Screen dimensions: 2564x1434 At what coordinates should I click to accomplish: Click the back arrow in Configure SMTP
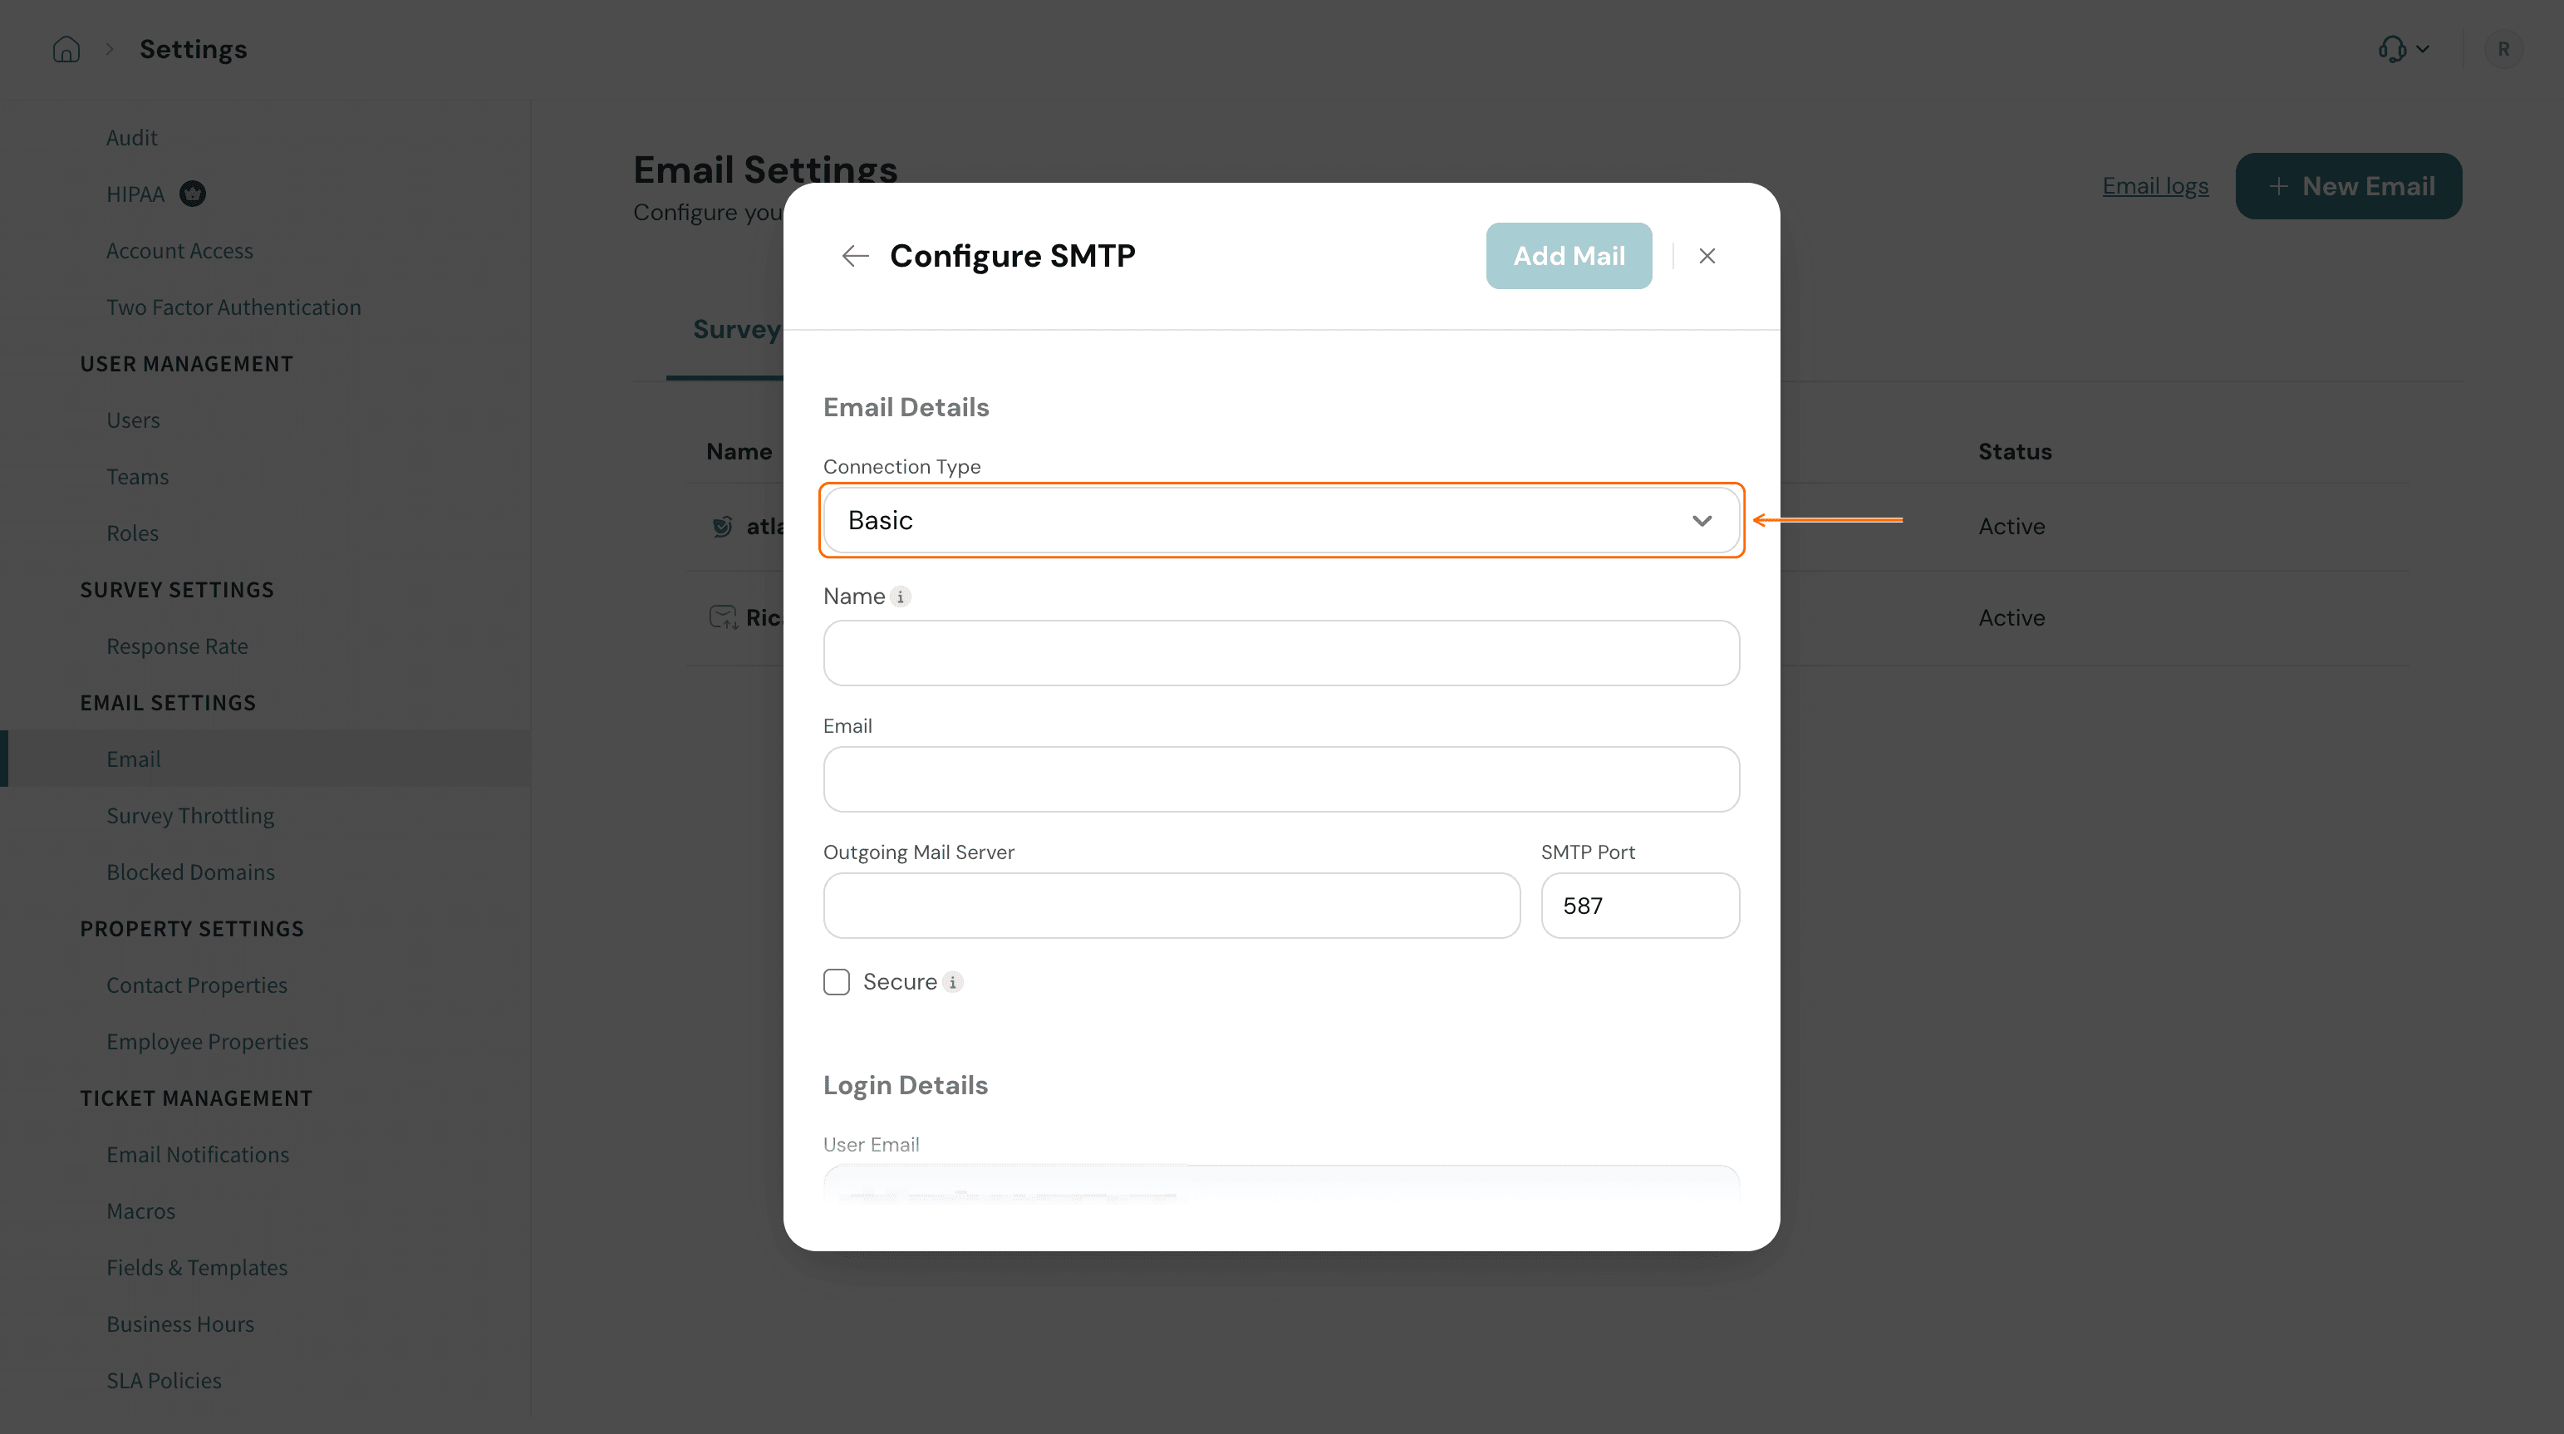click(x=854, y=256)
